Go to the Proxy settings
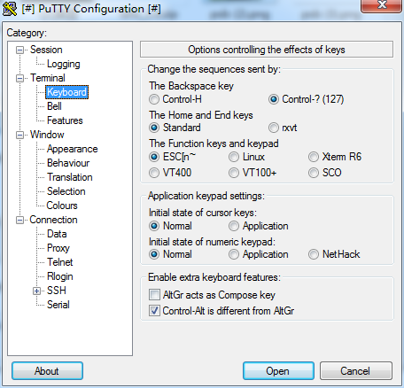404x388 pixels. (x=58, y=248)
